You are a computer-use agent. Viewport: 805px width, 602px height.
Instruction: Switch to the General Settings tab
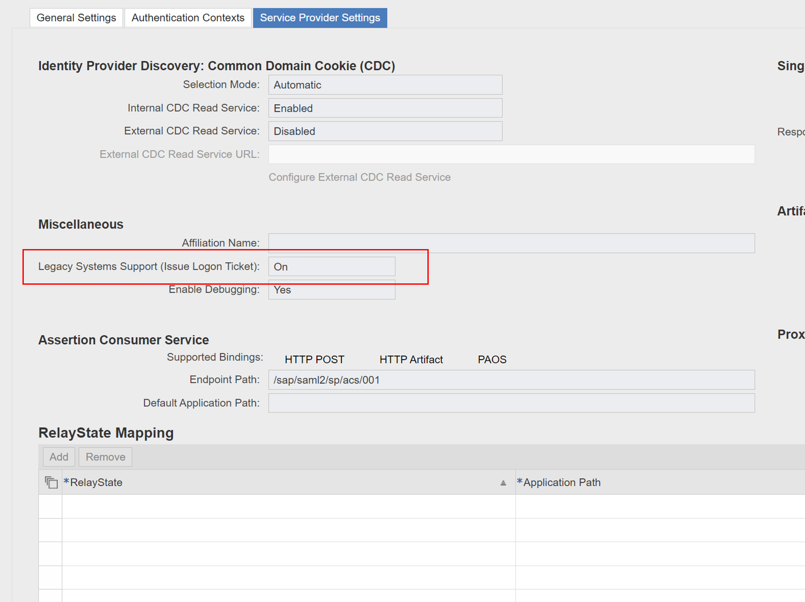click(x=76, y=18)
